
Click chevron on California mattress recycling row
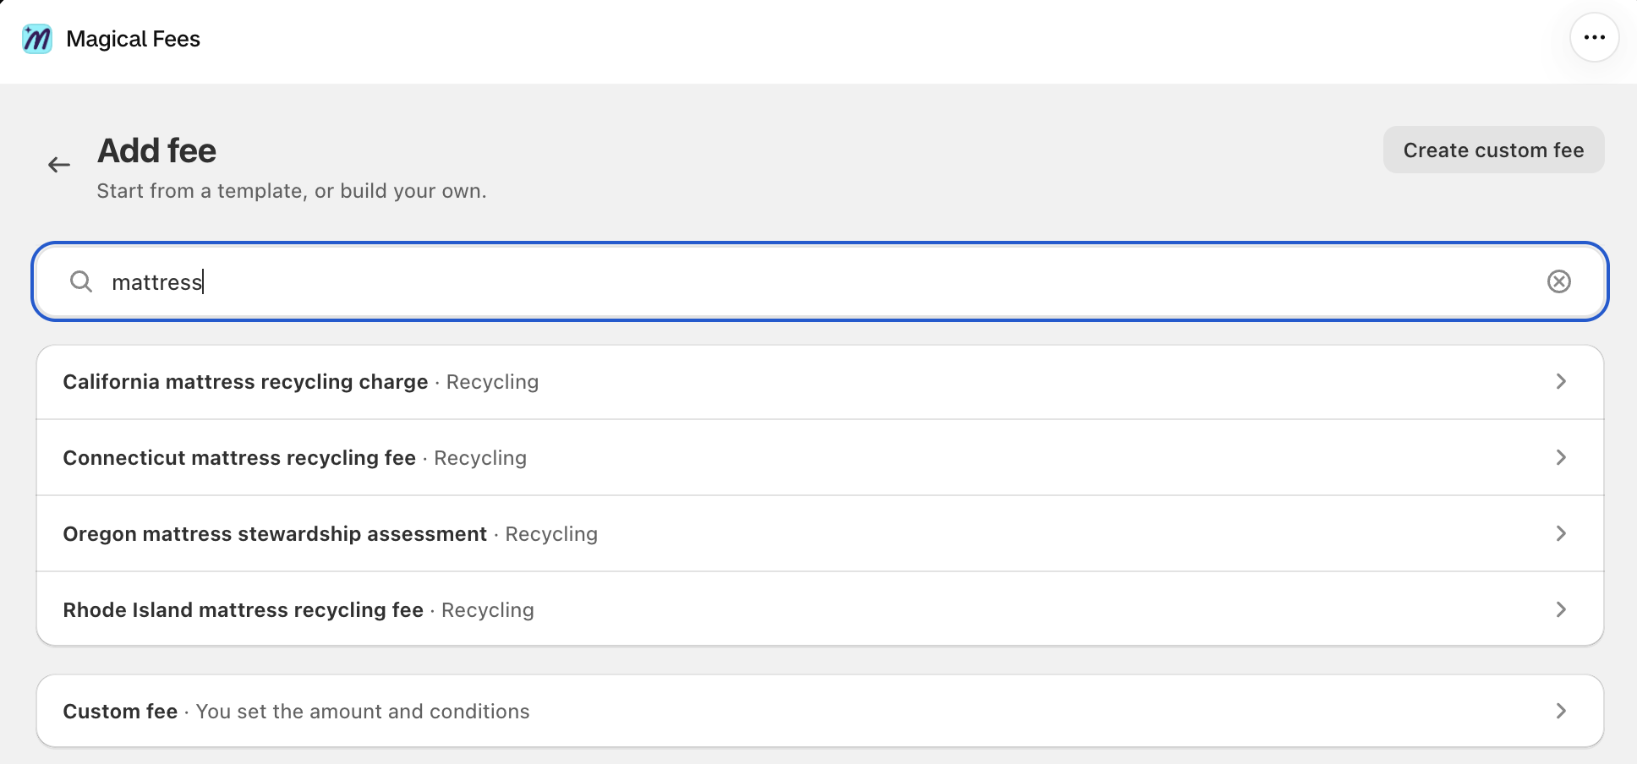pyautogui.click(x=1561, y=382)
